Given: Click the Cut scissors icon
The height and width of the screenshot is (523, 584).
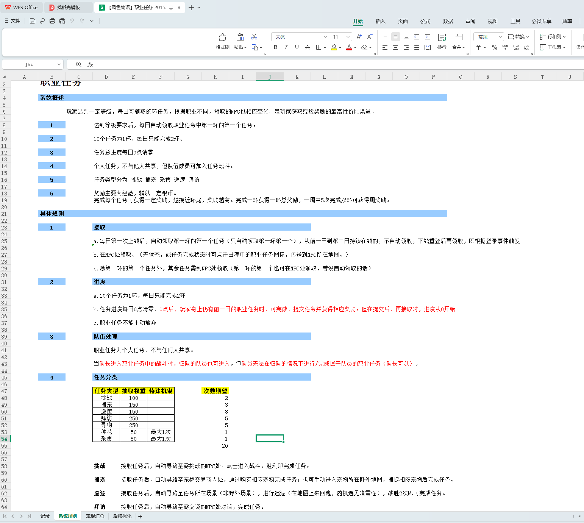Looking at the screenshot, I should [x=254, y=37].
